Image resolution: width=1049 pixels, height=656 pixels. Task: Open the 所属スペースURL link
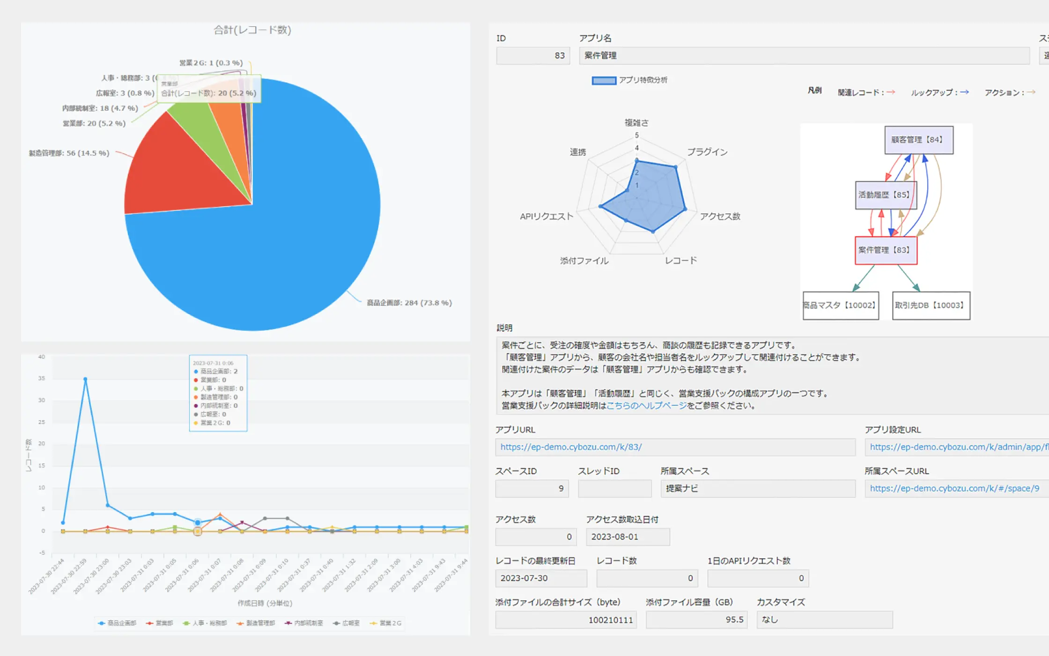click(954, 488)
